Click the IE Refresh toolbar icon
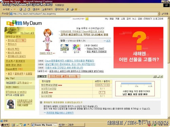 (x=25, y=9)
